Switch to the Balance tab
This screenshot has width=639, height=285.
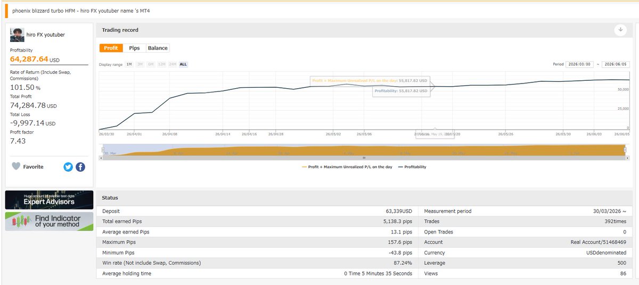(158, 48)
